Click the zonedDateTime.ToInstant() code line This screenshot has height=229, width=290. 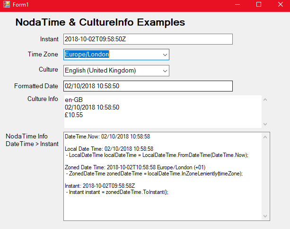[x=117, y=192]
